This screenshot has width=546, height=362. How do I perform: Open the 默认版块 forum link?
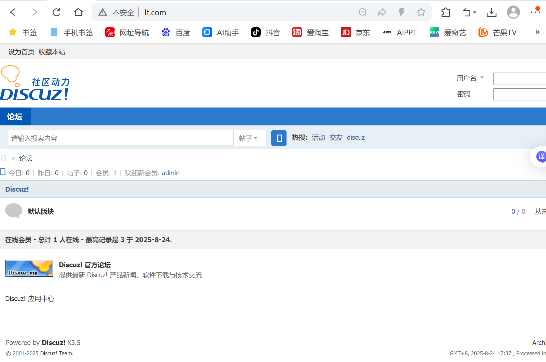[41, 211]
